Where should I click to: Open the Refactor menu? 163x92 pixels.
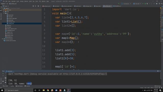pyautogui.click(x=26, y=1)
